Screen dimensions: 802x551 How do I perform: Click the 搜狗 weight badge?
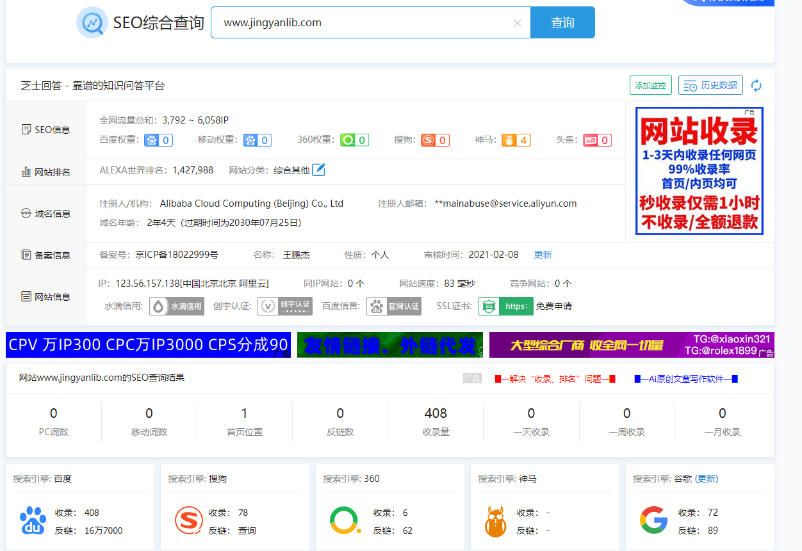(435, 140)
